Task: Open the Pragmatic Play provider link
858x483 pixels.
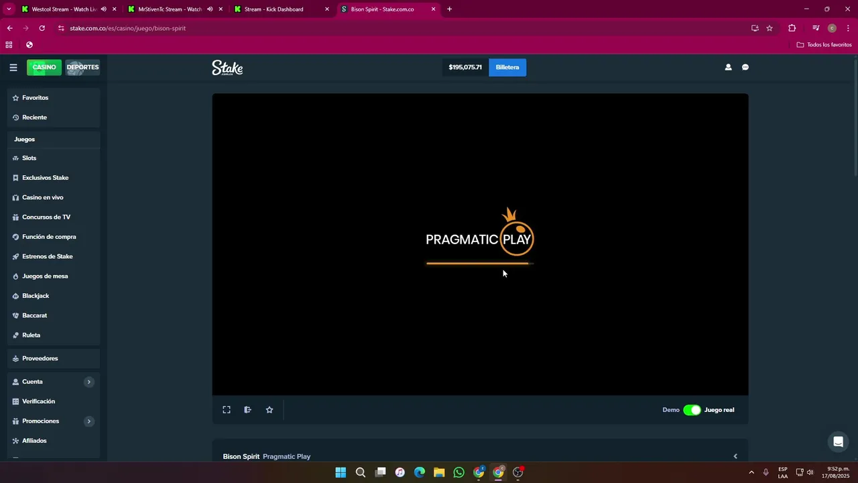Action: pyautogui.click(x=286, y=456)
